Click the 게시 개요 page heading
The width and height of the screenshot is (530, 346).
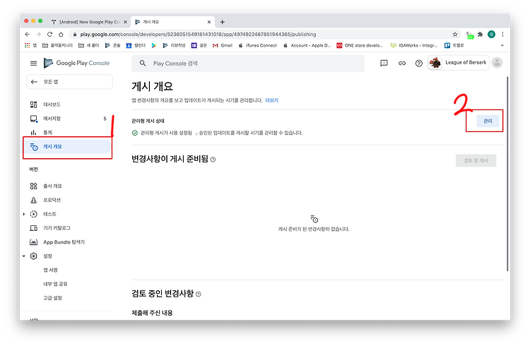pyautogui.click(x=152, y=86)
